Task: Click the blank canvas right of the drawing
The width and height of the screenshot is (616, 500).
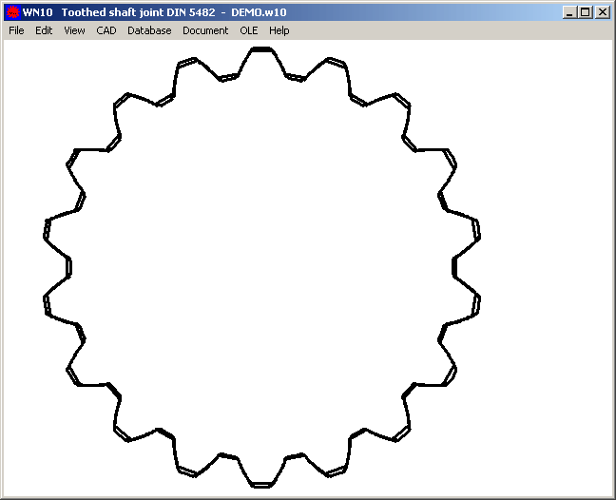Action: tap(551, 266)
